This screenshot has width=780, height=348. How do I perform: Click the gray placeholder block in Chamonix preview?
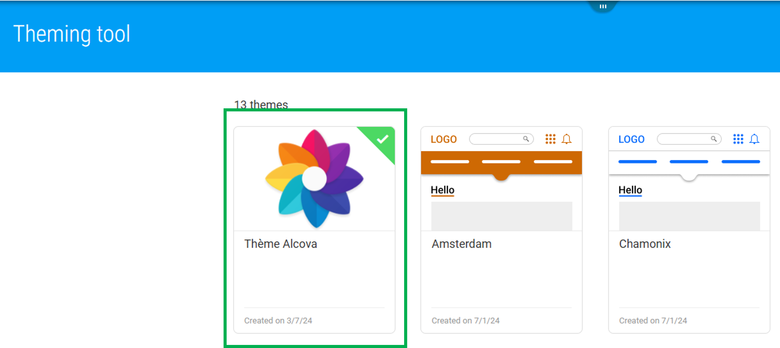[x=689, y=216]
